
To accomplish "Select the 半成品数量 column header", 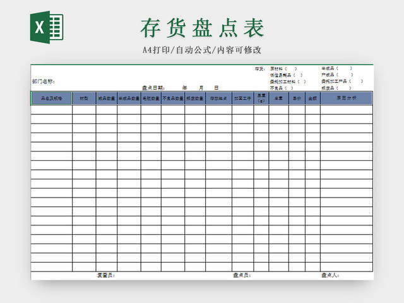I will tap(129, 98).
